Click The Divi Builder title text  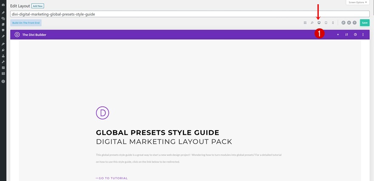(34, 35)
